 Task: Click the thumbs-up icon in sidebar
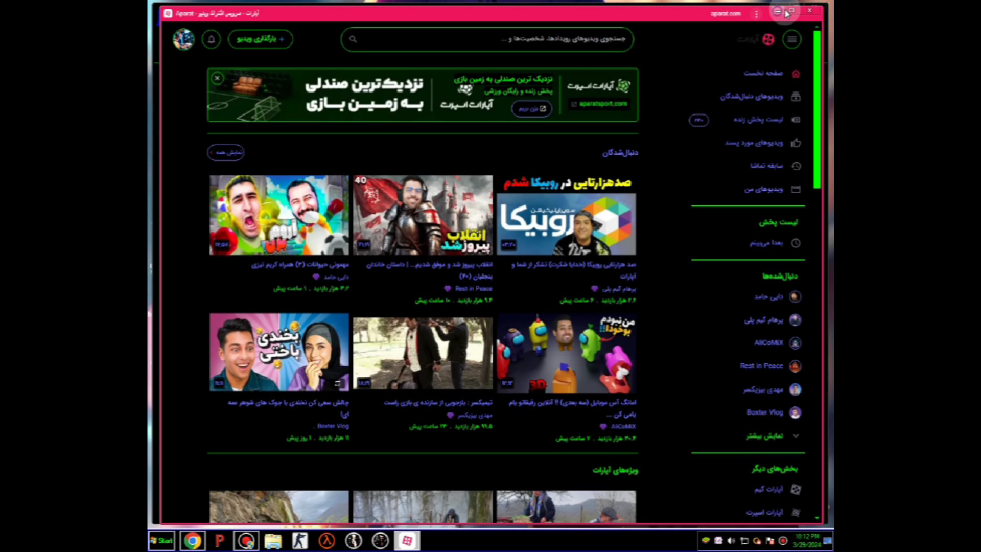(x=796, y=143)
